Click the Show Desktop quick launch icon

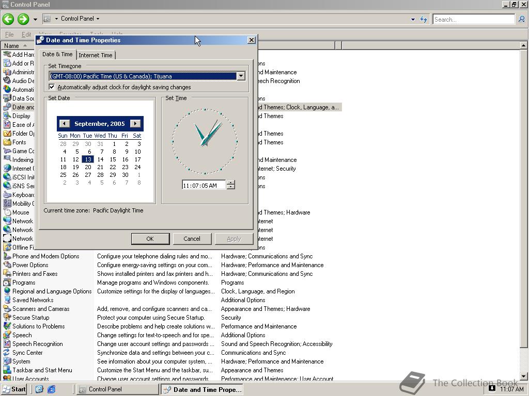[39, 389]
